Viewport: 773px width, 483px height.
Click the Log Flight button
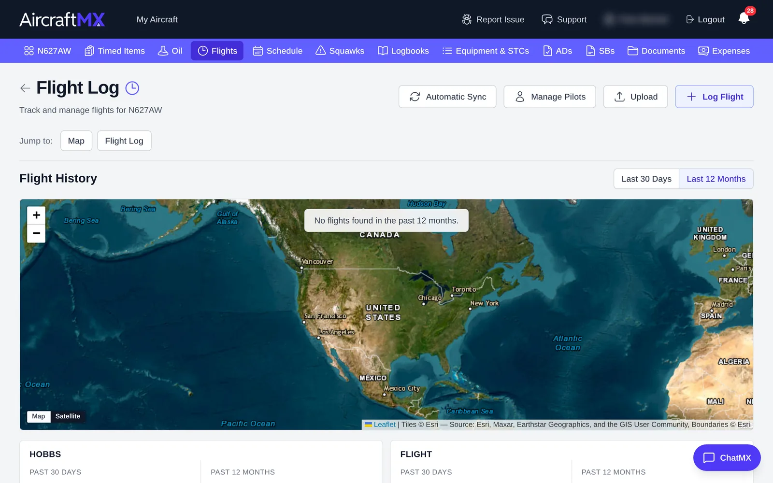pyautogui.click(x=714, y=97)
